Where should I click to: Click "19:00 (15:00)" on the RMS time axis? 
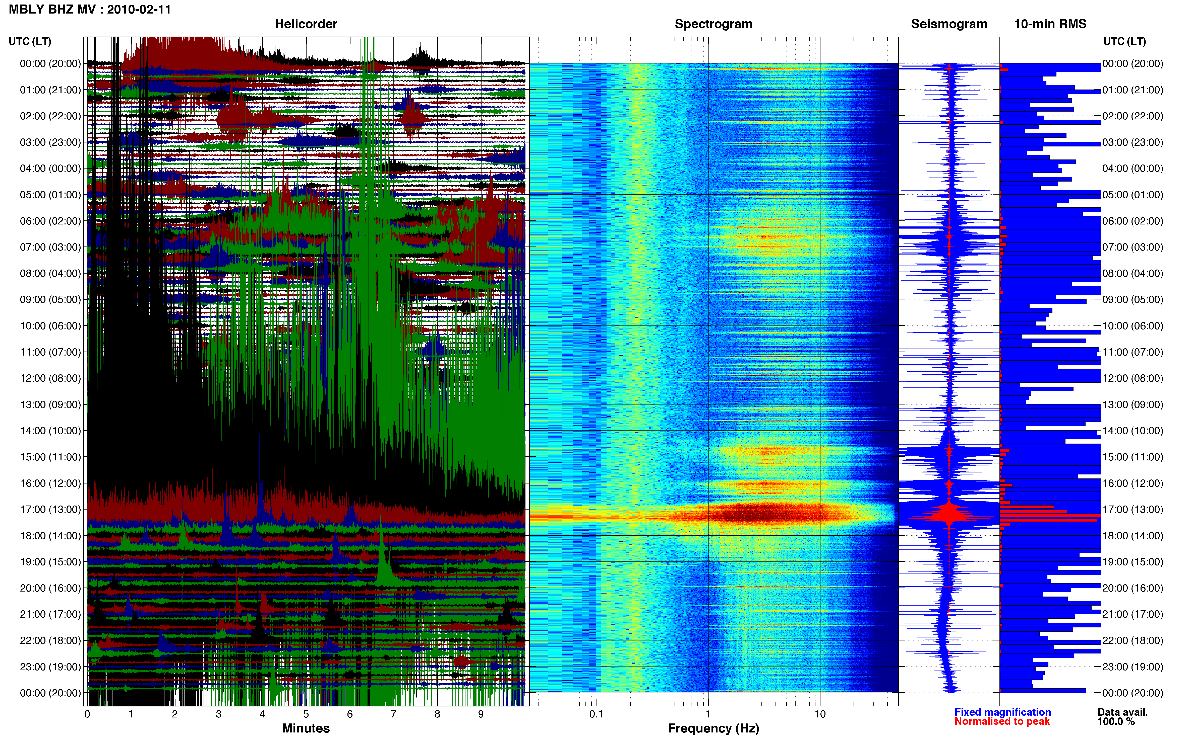pos(1133,562)
